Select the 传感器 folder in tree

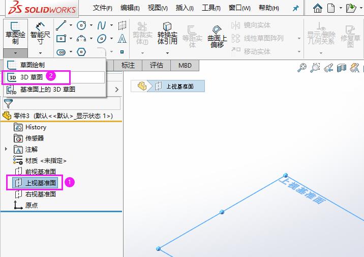click(x=29, y=138)
